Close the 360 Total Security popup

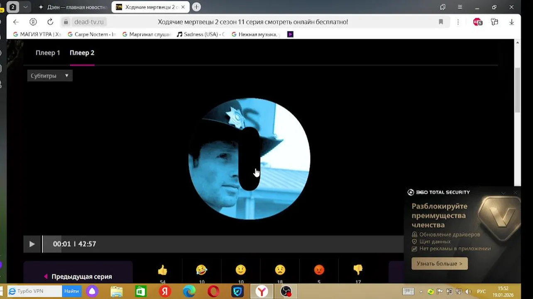click(516, 193)
